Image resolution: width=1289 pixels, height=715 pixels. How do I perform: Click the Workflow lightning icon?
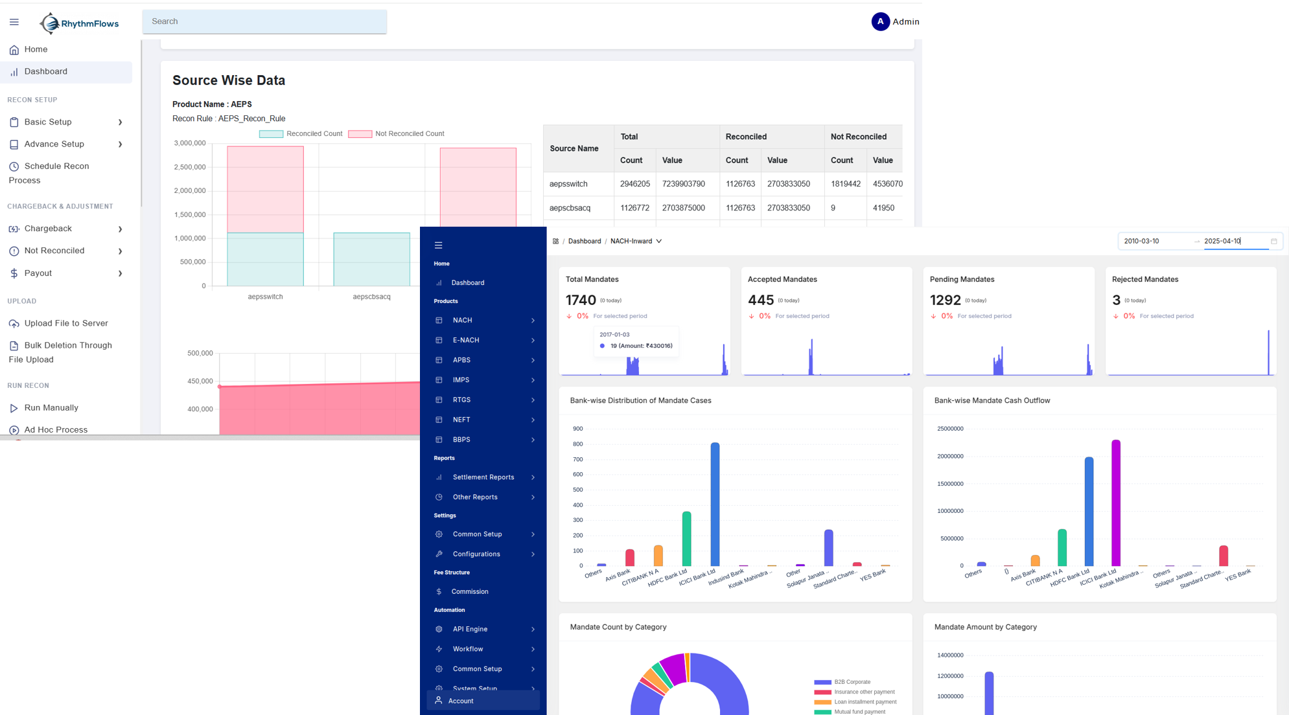(439, 649)
